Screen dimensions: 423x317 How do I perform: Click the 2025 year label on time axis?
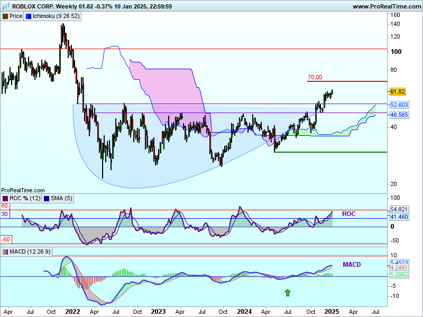pos(332,312)
